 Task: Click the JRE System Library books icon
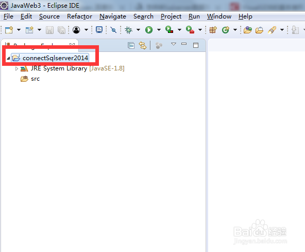click(x=24, y=68)
